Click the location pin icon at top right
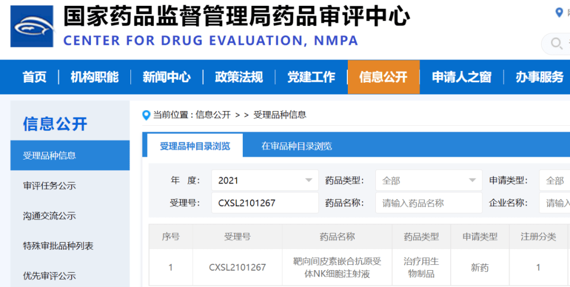570x287 pixels. pos(559,13)
